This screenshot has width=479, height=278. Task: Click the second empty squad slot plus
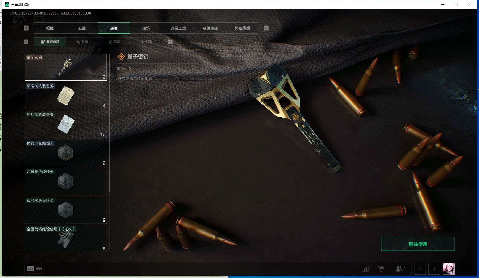(x=434, y=269)
